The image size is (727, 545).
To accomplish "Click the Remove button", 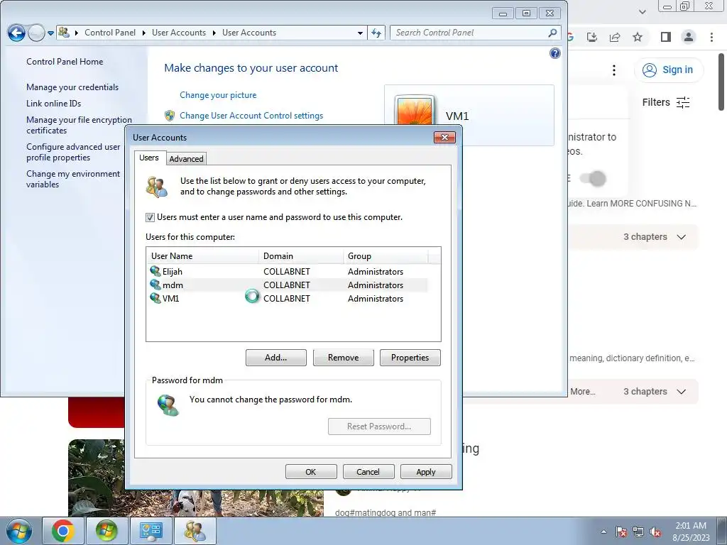I will click(343, 358).
